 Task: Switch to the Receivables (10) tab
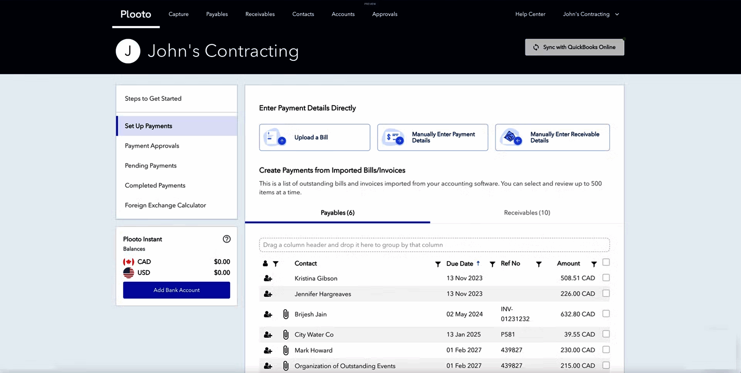[527, 213]
